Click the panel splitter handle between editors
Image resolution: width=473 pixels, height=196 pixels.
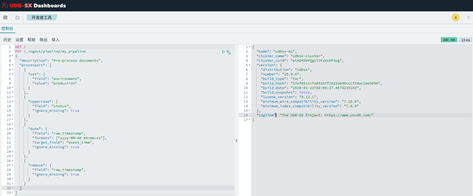click(x=236, y=141)
